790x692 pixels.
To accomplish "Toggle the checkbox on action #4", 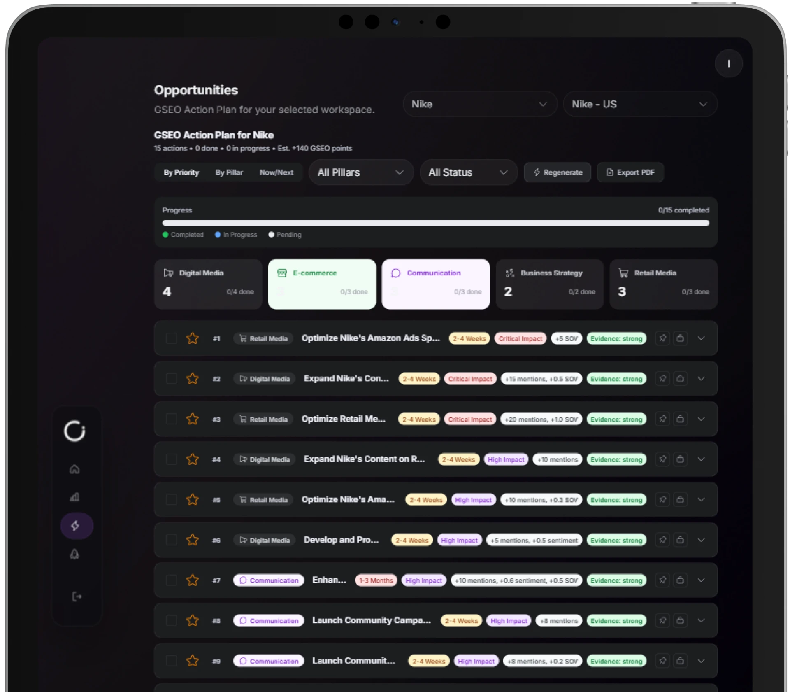I will tap(171, 459).
